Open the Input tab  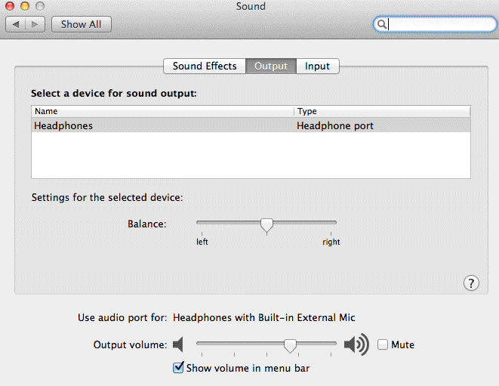(x=317, y=66)
